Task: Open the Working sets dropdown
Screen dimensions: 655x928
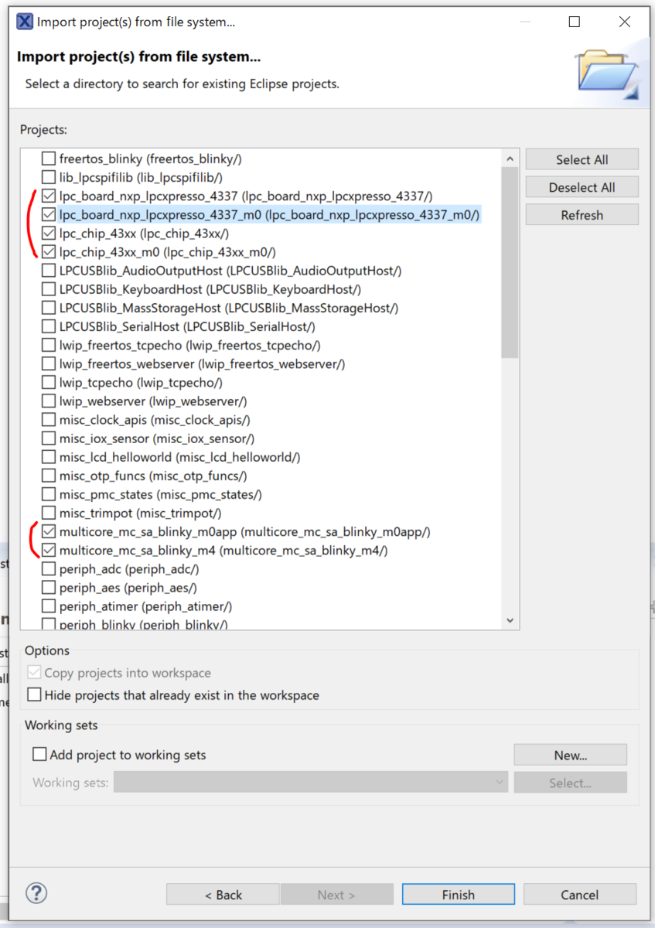Action: coord(311,782)
